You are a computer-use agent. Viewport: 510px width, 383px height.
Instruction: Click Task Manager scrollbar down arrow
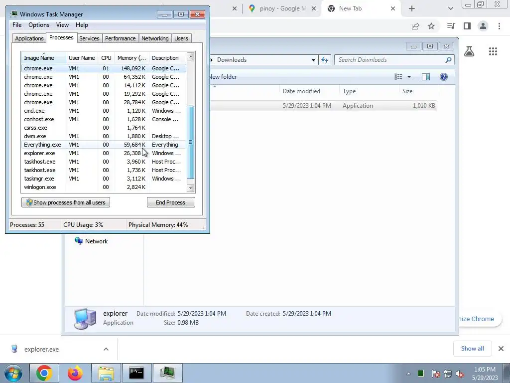(x=191, y=188)
